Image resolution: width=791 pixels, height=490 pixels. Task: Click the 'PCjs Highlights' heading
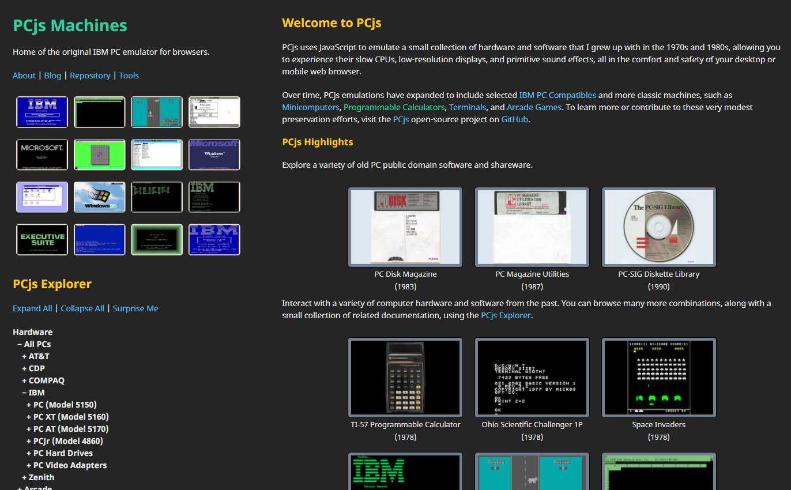[x=318, y=142]
